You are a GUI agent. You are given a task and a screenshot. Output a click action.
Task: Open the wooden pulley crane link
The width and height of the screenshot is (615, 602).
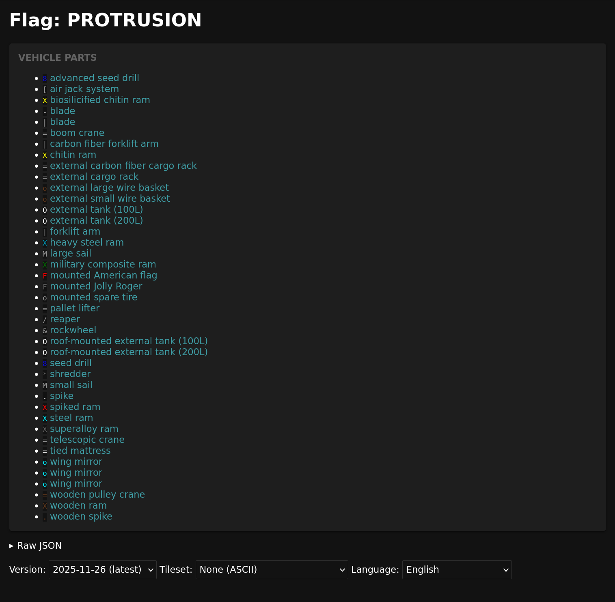(97, 494)
